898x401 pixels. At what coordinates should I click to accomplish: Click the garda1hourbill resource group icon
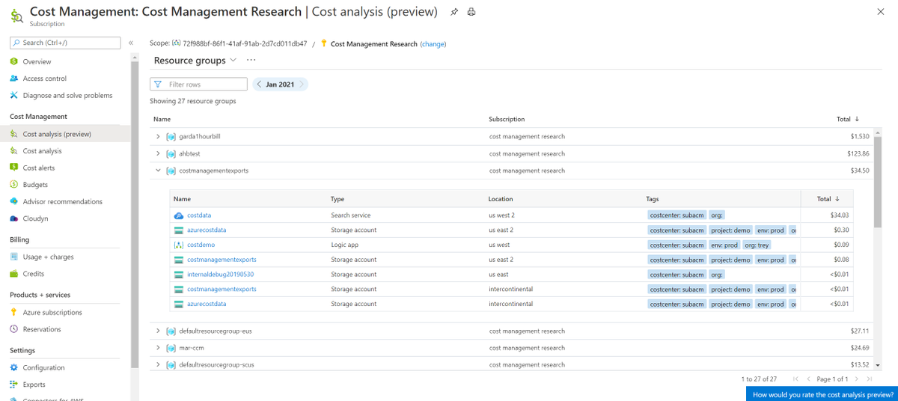pyautogui.click(x=171, y=136)
